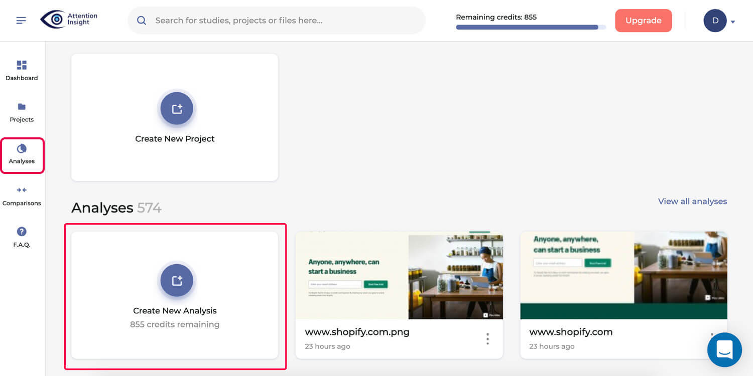Image resolution: width=753 pixels, height=376 pixels.
Task: Click the Analyses 574 heading
Action: pos(116,208)
